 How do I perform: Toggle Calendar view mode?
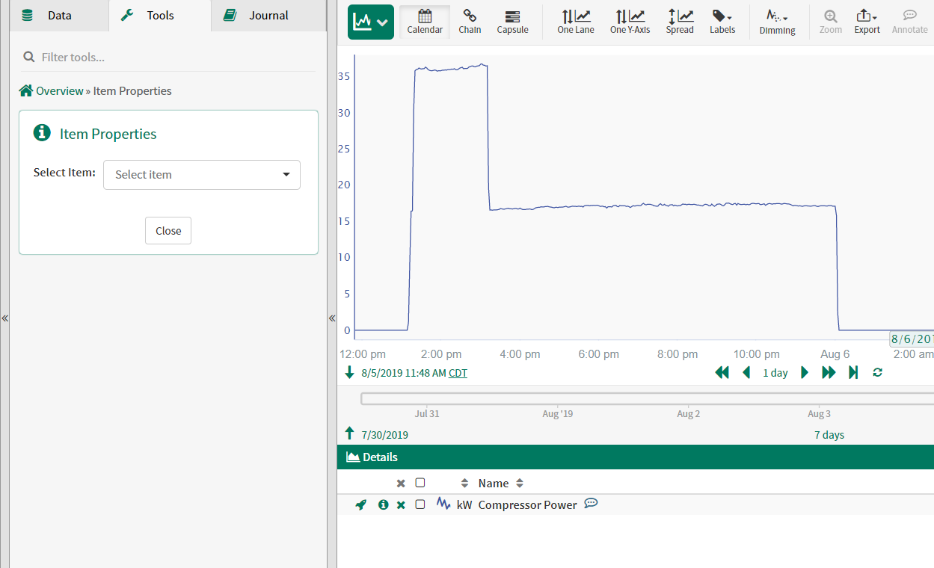tap(425, 22)
